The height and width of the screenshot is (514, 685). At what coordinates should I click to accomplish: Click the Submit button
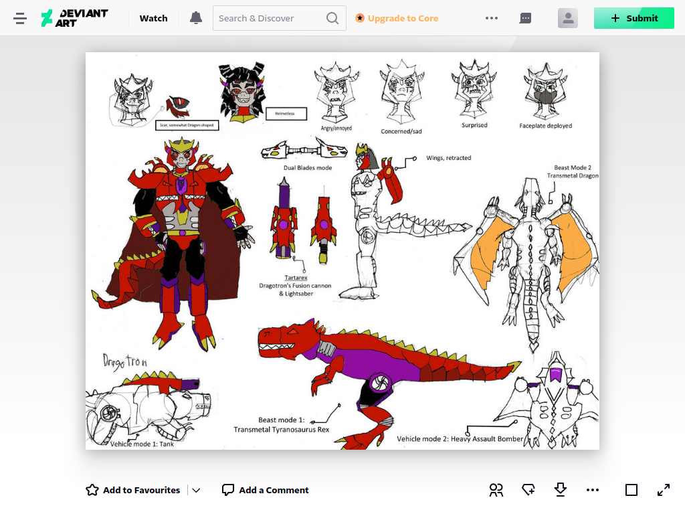click(634, 18)
